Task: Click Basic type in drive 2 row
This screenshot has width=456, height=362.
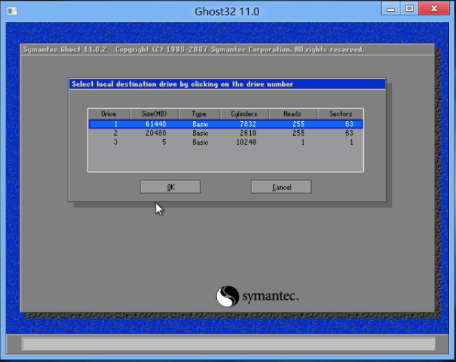Action: 200,134
